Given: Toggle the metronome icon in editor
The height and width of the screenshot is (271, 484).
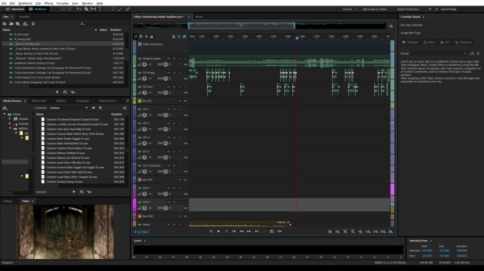Looking at the screenshot, I should tap(173, 37).
